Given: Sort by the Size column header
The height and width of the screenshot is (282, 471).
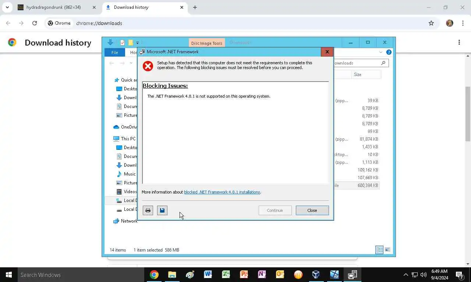Looking at the screenshot, I should pyautogui.click(x=366, y=75).
